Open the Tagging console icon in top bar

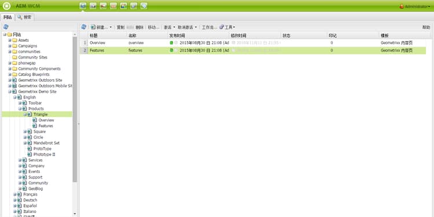click(144, 6)
